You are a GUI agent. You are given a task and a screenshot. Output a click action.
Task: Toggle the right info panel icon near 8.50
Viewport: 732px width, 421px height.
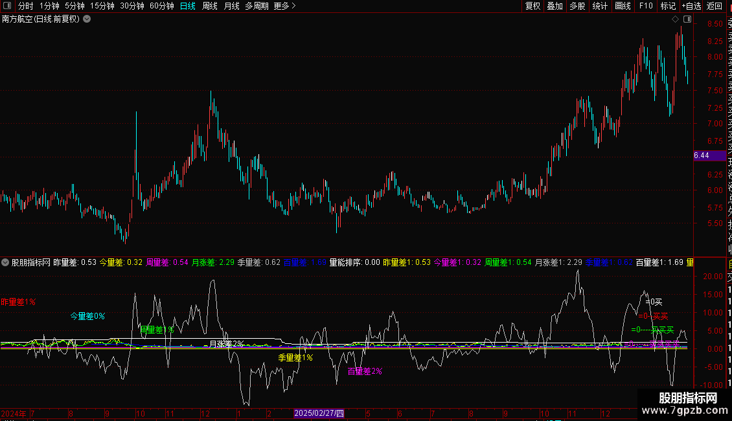687,19
